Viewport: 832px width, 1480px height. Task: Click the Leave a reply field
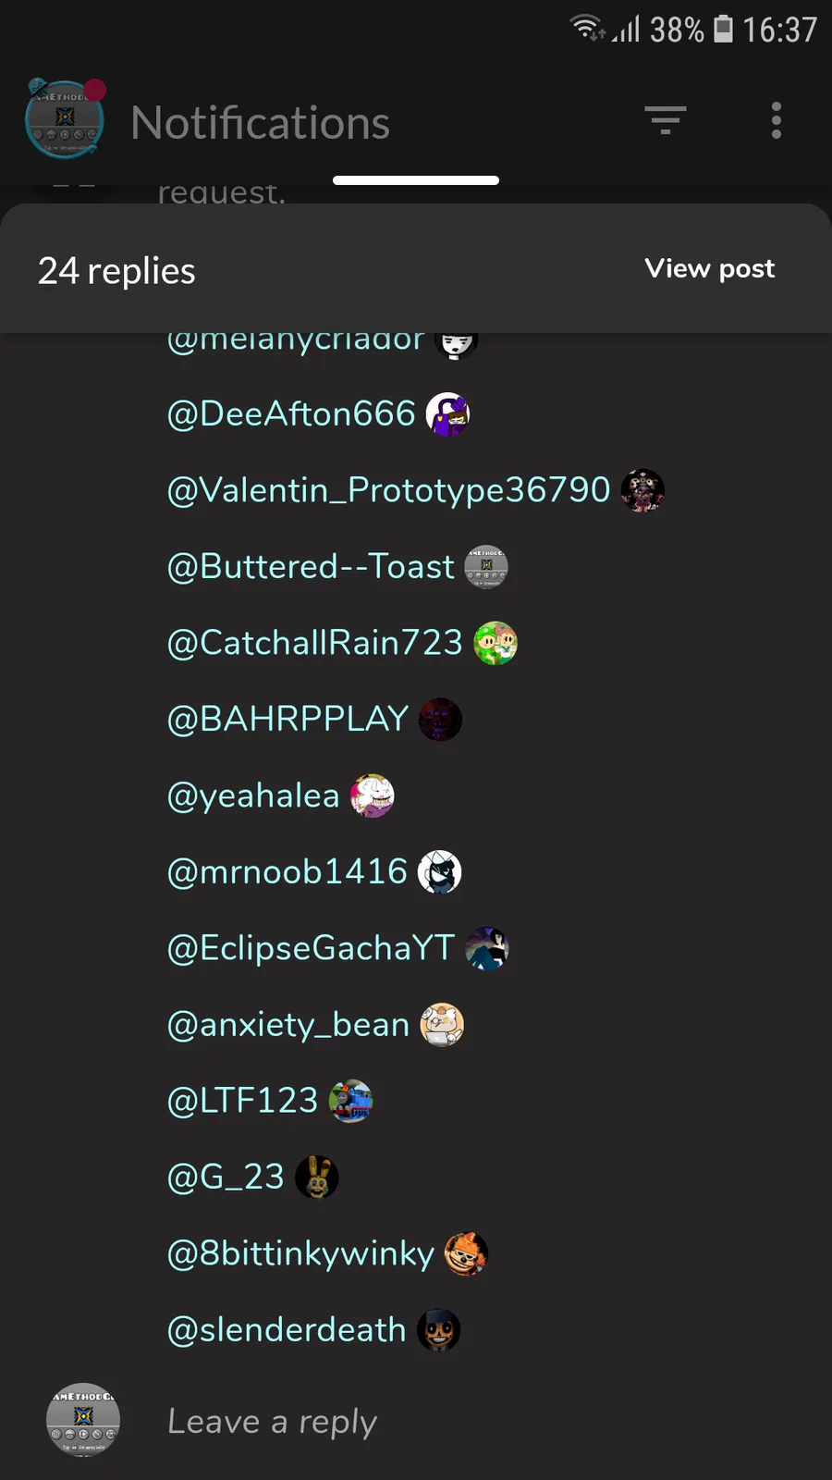click(x=481, y=1421)
